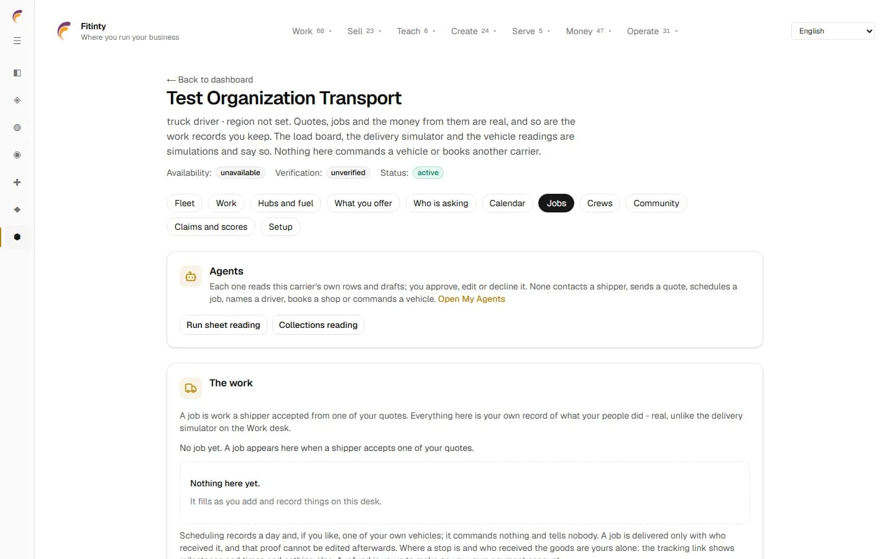895x559 pixels.
Task: Go back to dashboard link
Action: point(210,80)
